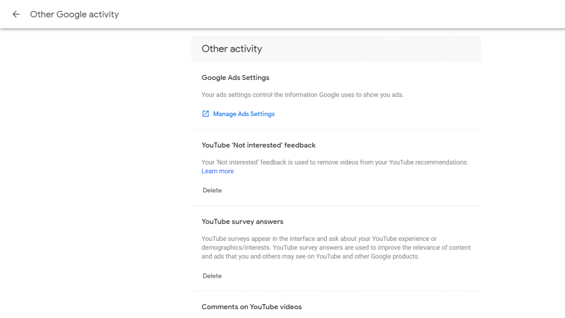
Task: Open the Manage Ads Settings link
Action: click(x=243, y=114)
